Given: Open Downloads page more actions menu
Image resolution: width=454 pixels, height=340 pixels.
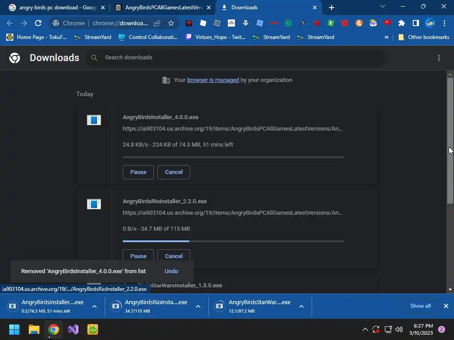Looking at the screenshot, I should (439, 58).
